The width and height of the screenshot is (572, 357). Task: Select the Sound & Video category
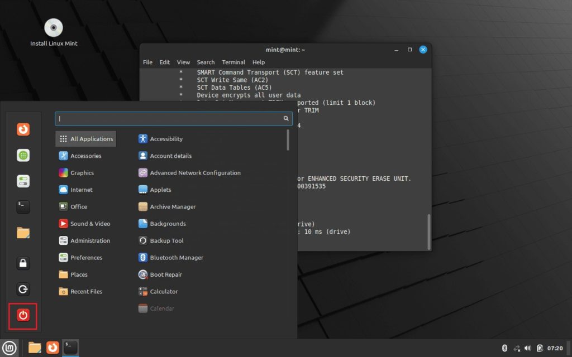(85, 224)
